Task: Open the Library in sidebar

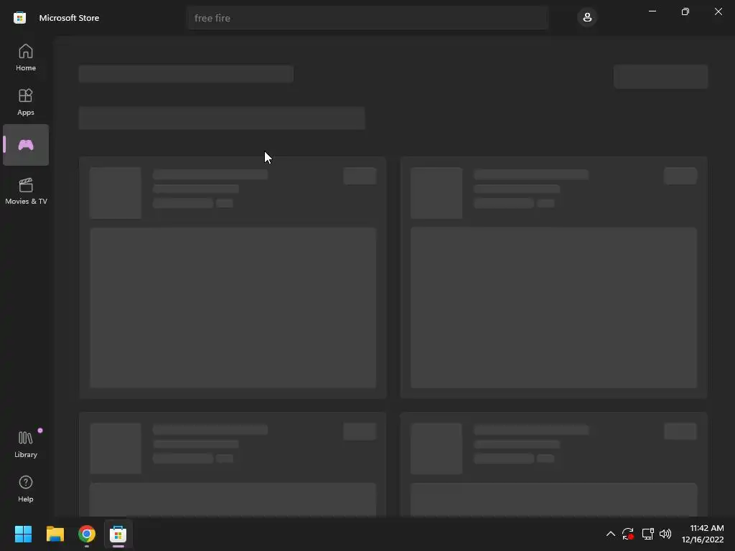Action: (26, 444)
